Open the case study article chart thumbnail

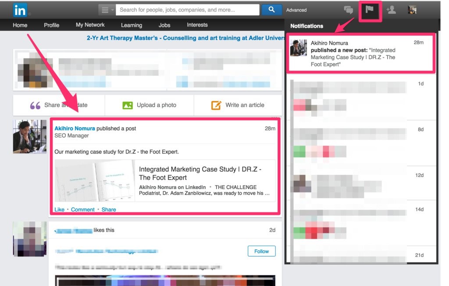tap(95, 181)
